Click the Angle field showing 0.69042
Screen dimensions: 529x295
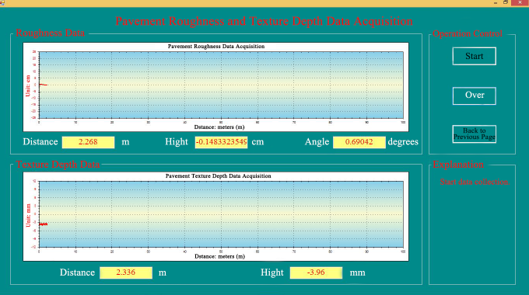pyautogui.click(x=359, y=142)
